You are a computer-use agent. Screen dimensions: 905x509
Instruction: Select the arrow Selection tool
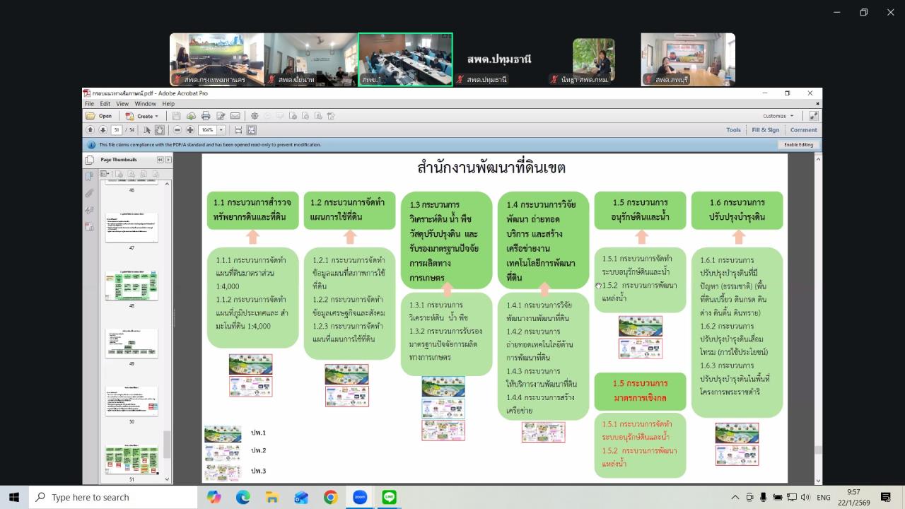coord(148,129)
